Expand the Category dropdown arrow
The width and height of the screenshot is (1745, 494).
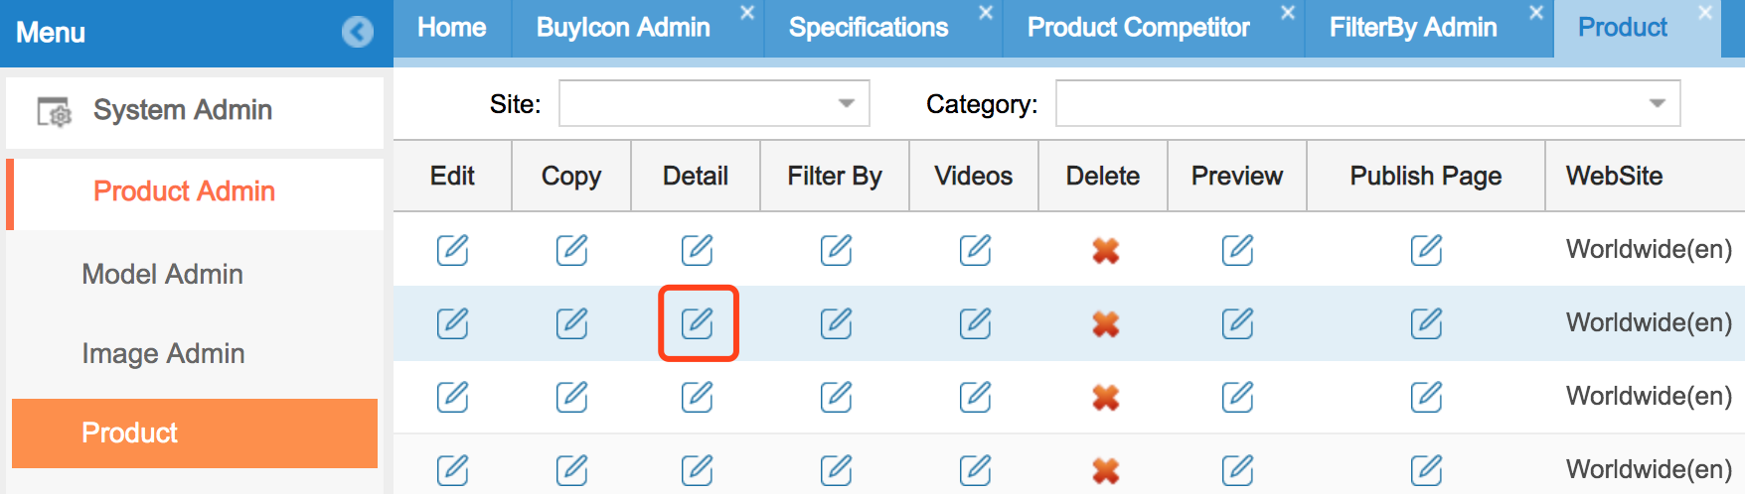(1657, 103)
